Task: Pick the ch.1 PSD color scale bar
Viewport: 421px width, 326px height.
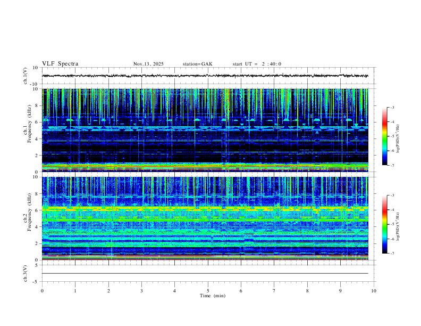Action: (384, 136)
